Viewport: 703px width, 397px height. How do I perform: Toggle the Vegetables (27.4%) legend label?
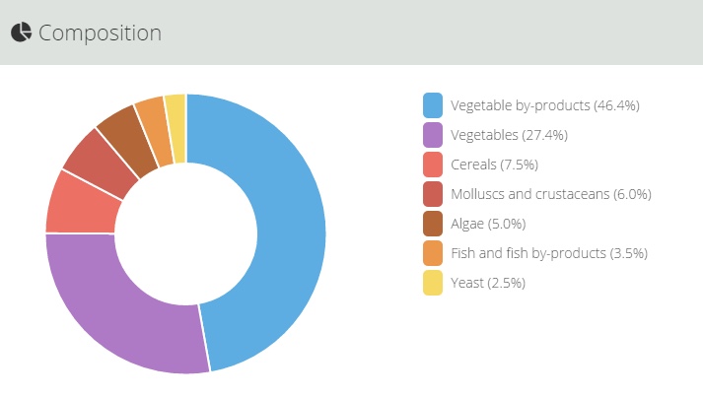(509, 134)
